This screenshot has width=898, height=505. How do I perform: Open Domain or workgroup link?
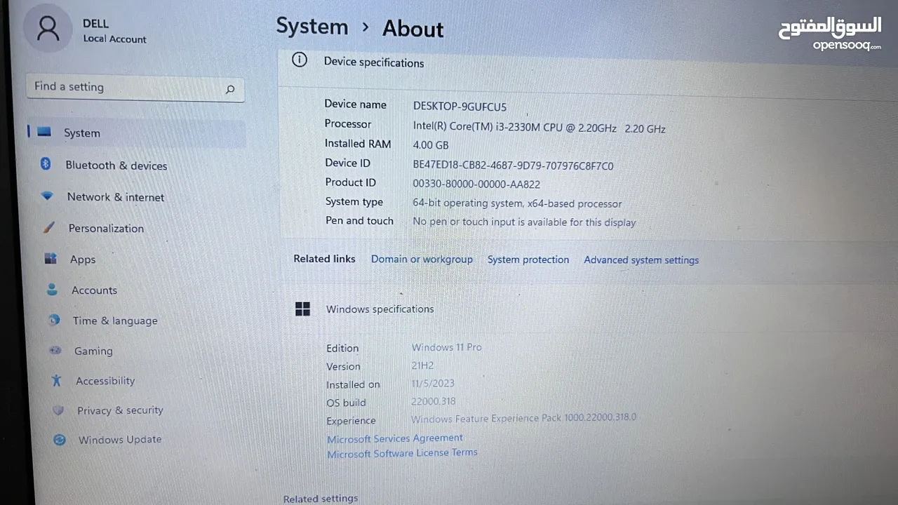[x=422, y=259]
